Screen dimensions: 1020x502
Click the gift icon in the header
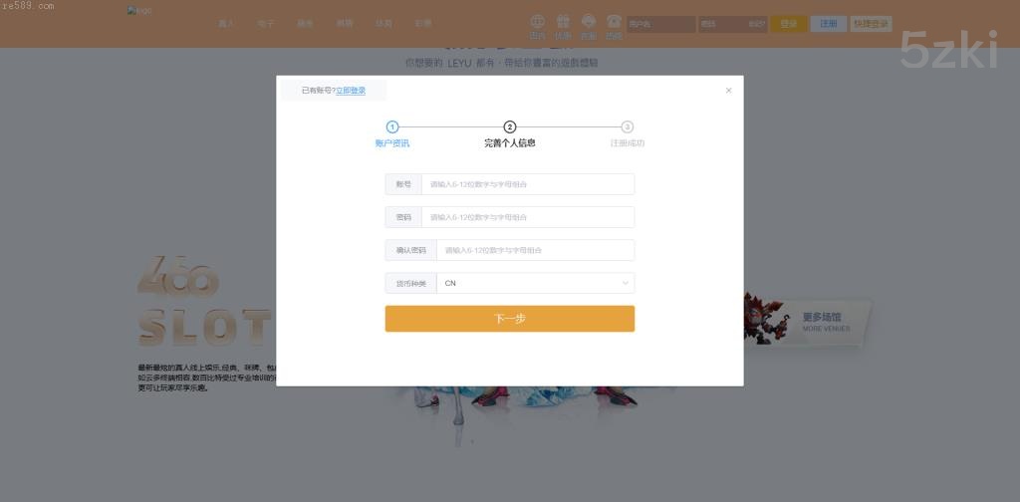[563, 21]
